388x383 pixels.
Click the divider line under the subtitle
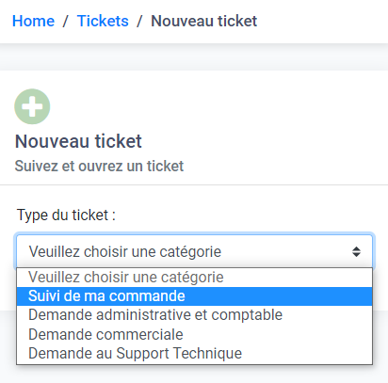coord(194,185)
